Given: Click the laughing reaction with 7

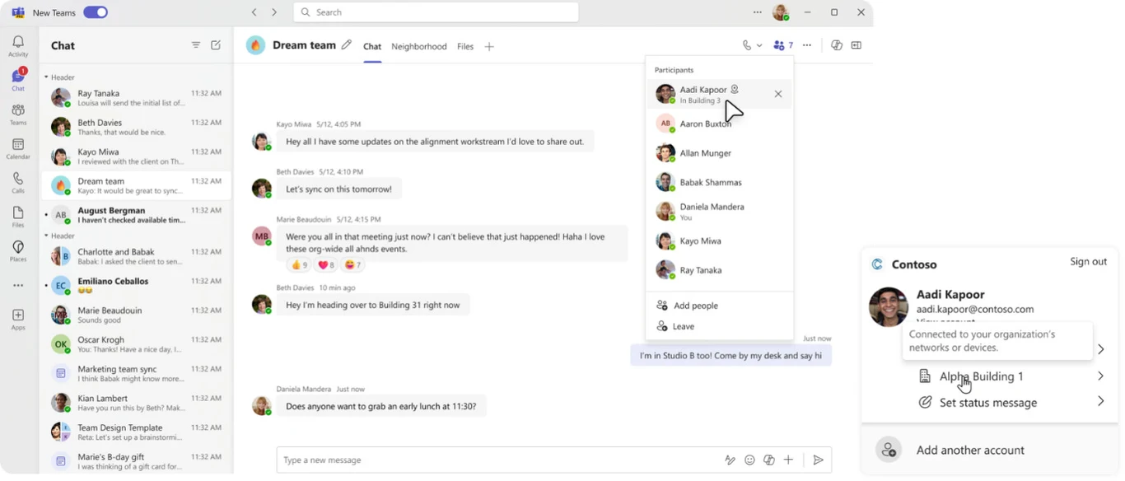Looking at the screenshot, I should tap(353, 265).
